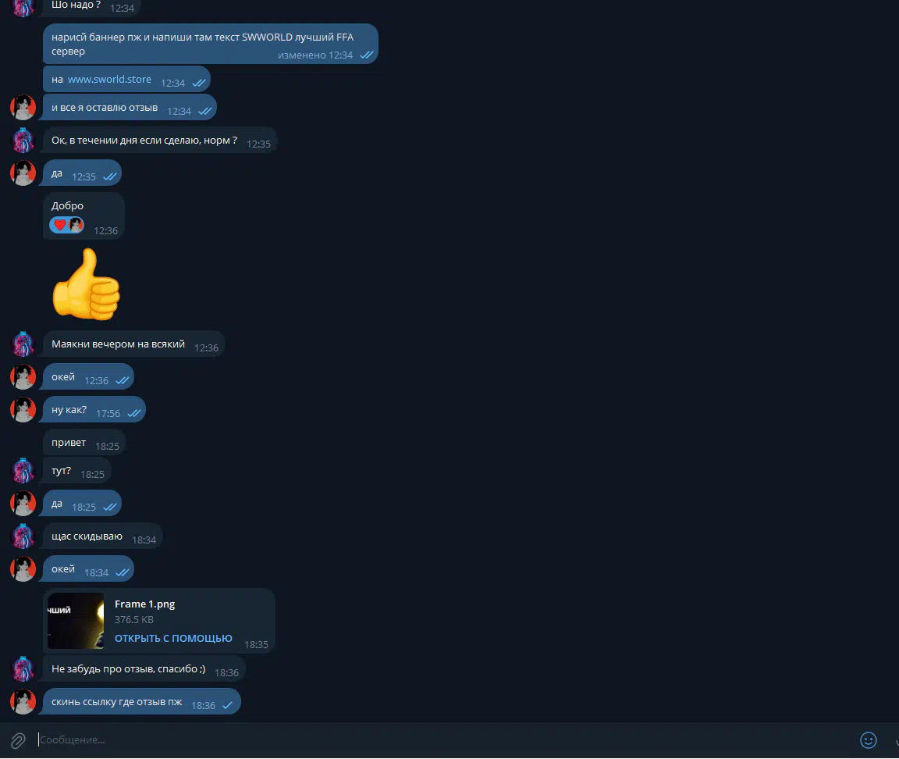Open the www.sworld.store link

tap(109, 79)
